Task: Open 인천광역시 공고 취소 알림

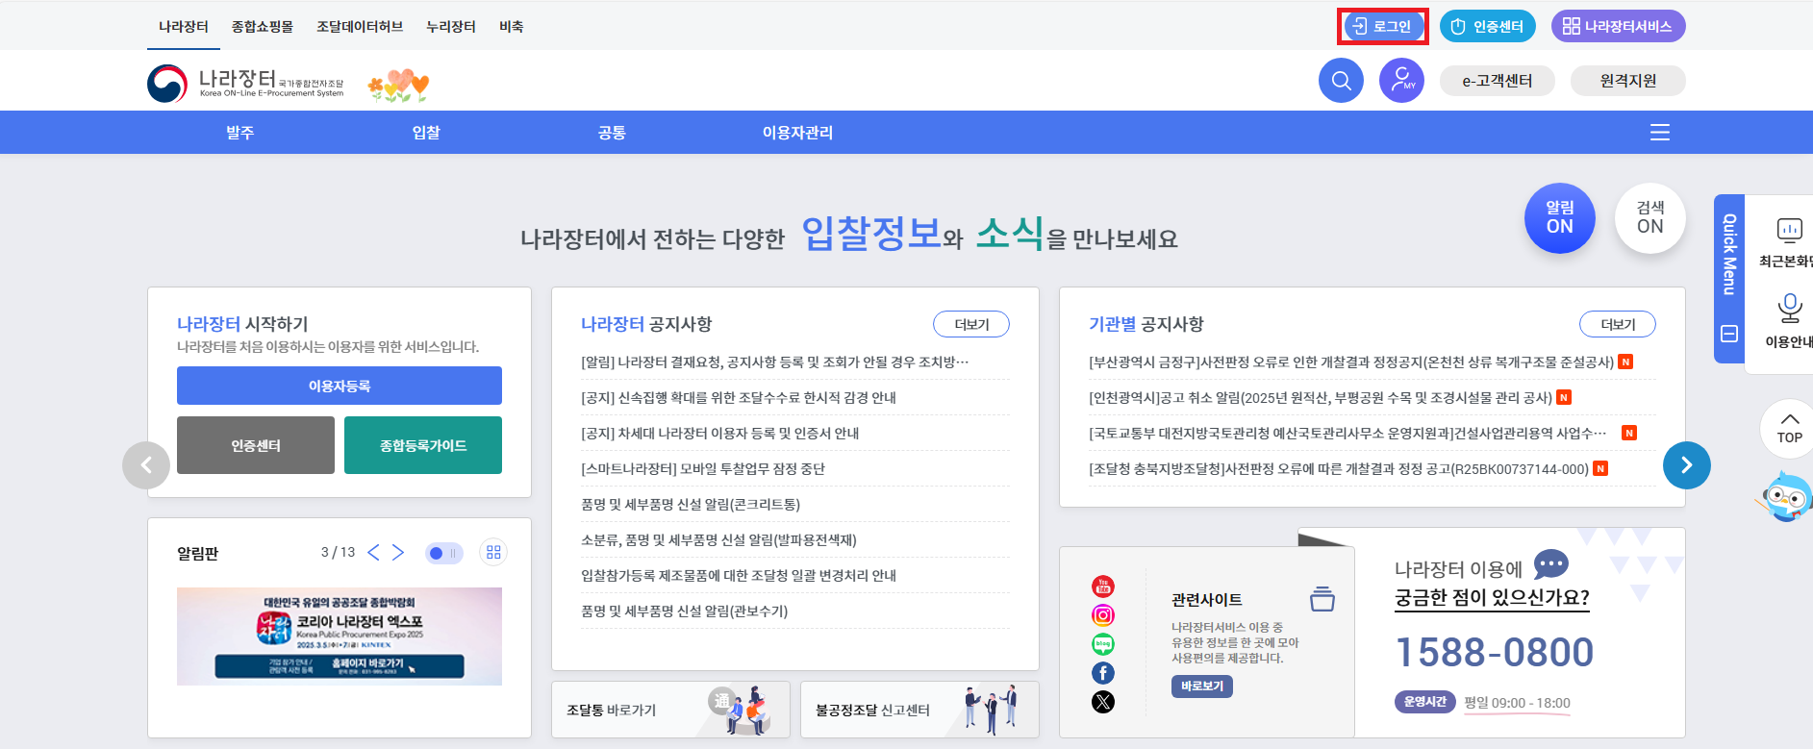Action: pyautogui.click(x=1321, y=397)
